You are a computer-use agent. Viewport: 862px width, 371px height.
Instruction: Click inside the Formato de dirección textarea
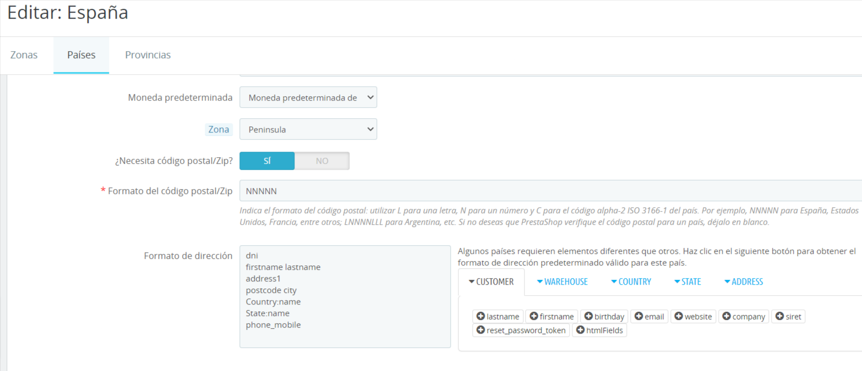(x=345, y=297)
